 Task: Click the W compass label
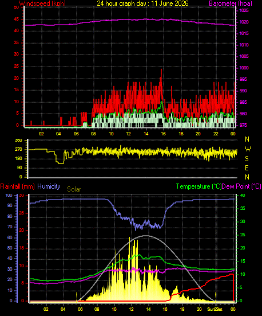tap(248, 149)
